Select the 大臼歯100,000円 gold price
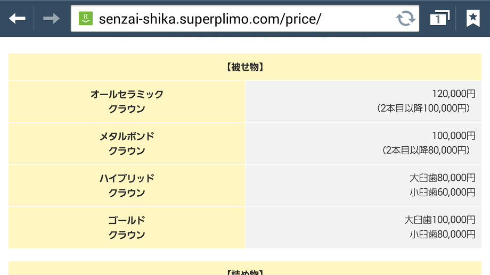This screenshot has height=275, width=490. click(x=440, y=220)
